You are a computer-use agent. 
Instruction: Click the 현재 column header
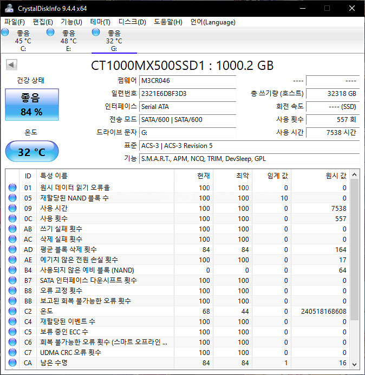click(194, 176)
